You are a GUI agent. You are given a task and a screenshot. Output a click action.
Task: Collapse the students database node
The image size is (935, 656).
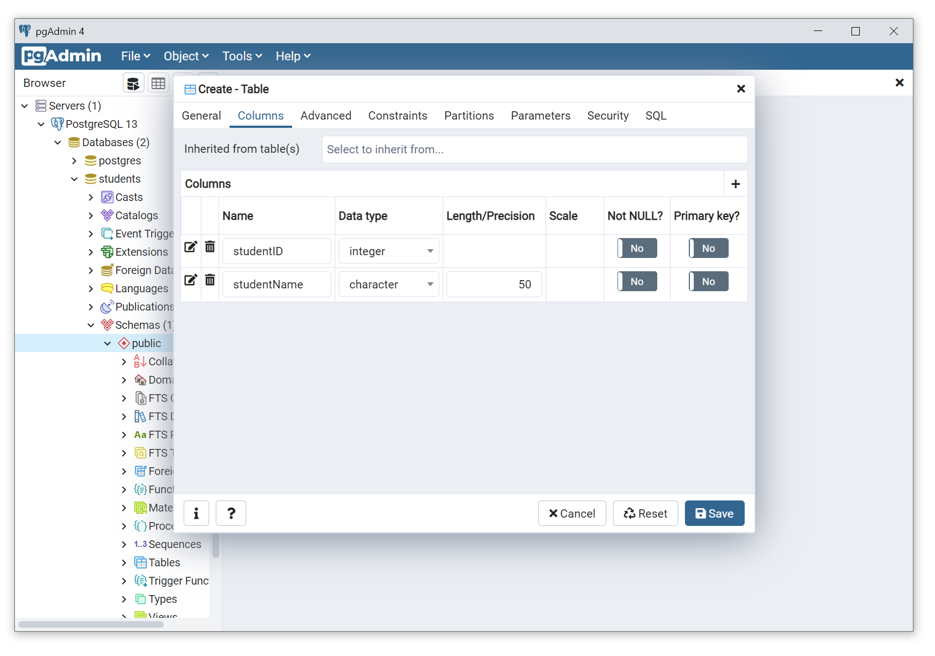(x=74, y=179)
